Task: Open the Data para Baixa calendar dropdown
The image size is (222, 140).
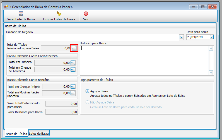Action: (x=212, y=37)
